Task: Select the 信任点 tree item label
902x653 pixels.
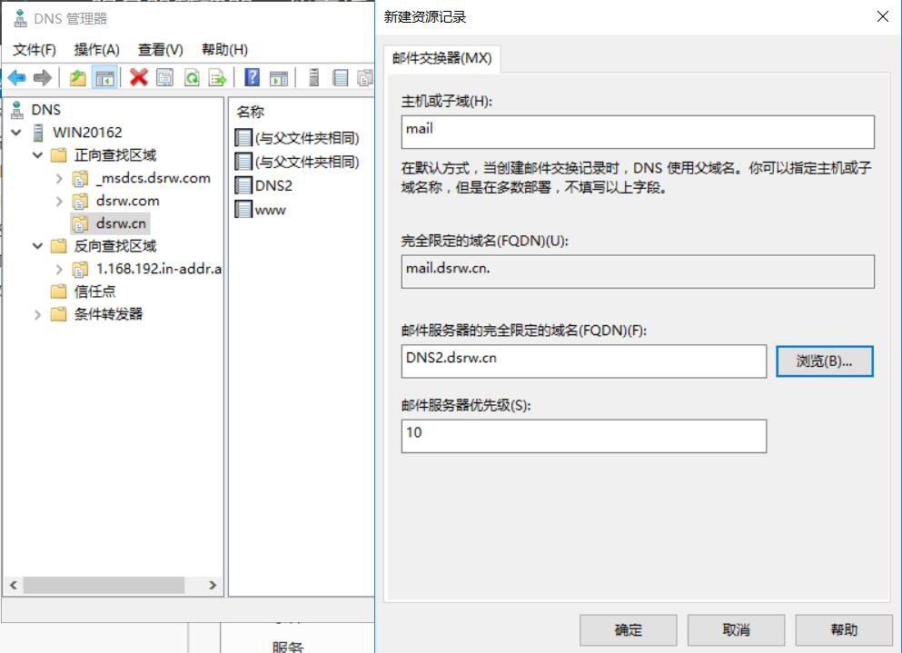Action: [x=94, y=292]
